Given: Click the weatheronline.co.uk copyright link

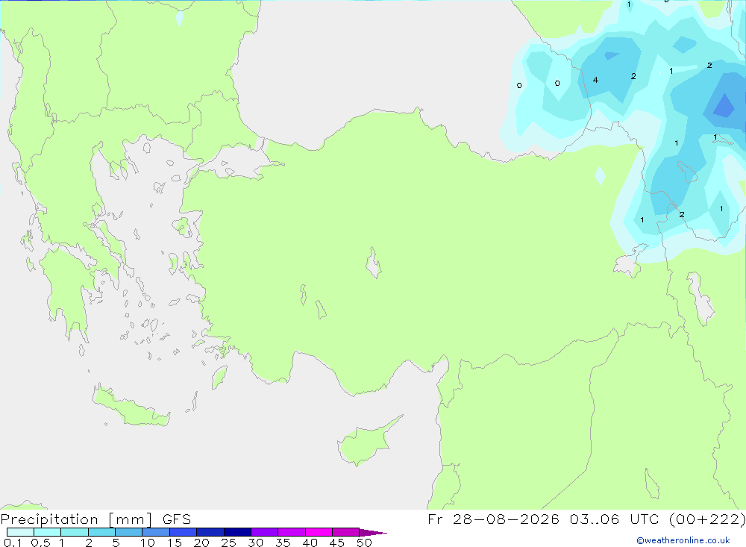Looking at the screenshot, I should tap(683, 540).
